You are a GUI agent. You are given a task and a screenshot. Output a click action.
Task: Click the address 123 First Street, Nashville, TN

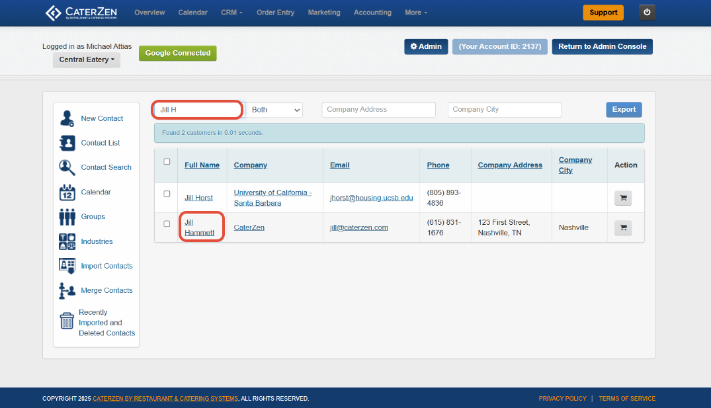(x=504, y=227)
